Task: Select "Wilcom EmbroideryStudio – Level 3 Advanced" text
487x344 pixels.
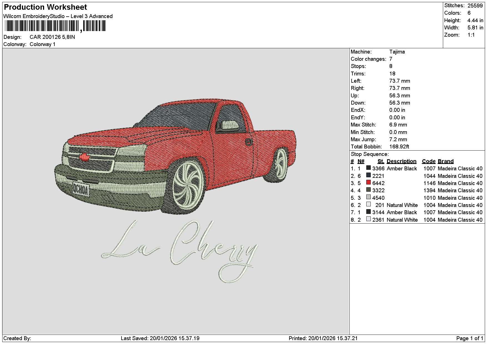Action: pos(58,16)
